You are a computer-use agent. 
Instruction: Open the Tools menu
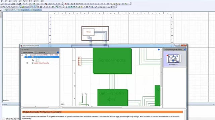31,1
